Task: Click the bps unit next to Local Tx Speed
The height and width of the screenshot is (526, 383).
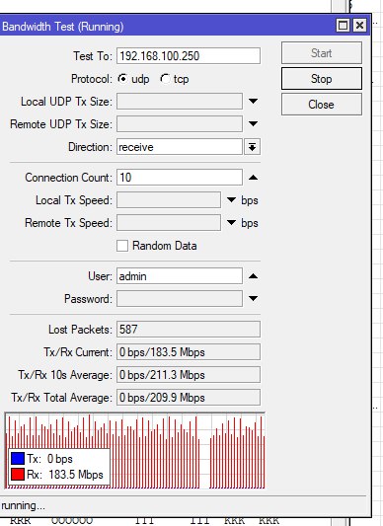Action: (x=250, y=200)
